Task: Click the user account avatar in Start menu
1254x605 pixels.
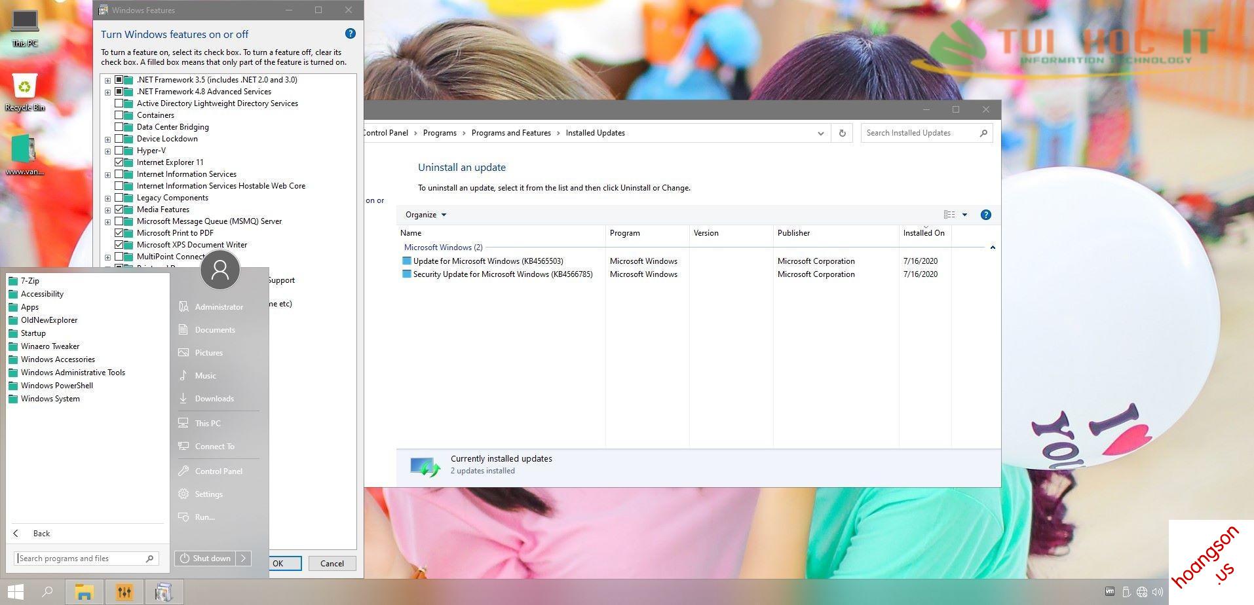Action: pos(220,269)
